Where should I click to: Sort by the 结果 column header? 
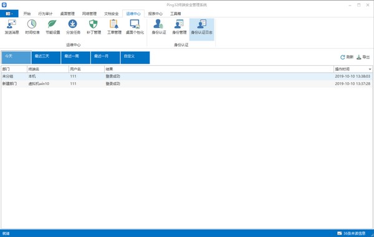click(x=219, y=69)
